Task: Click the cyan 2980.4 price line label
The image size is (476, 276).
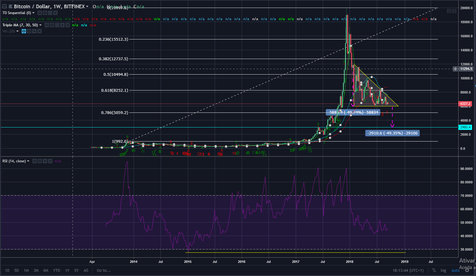Action: [x=465, y=127]
